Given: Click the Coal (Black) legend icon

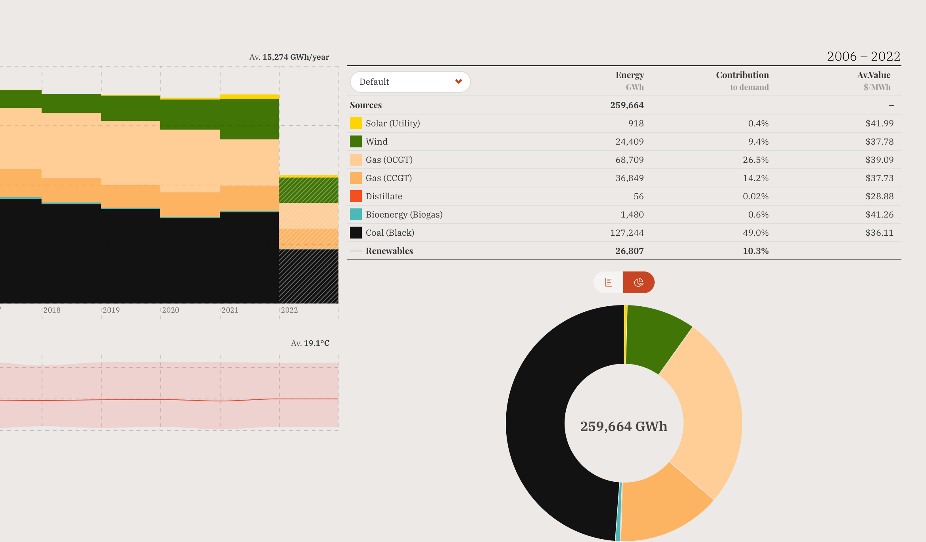Looking at the screenshot, I should [x=355, y=233].
